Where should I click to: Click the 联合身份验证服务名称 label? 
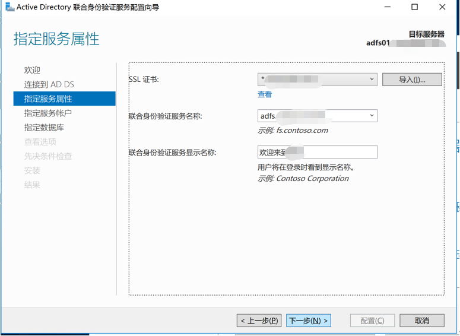(166, 116)
